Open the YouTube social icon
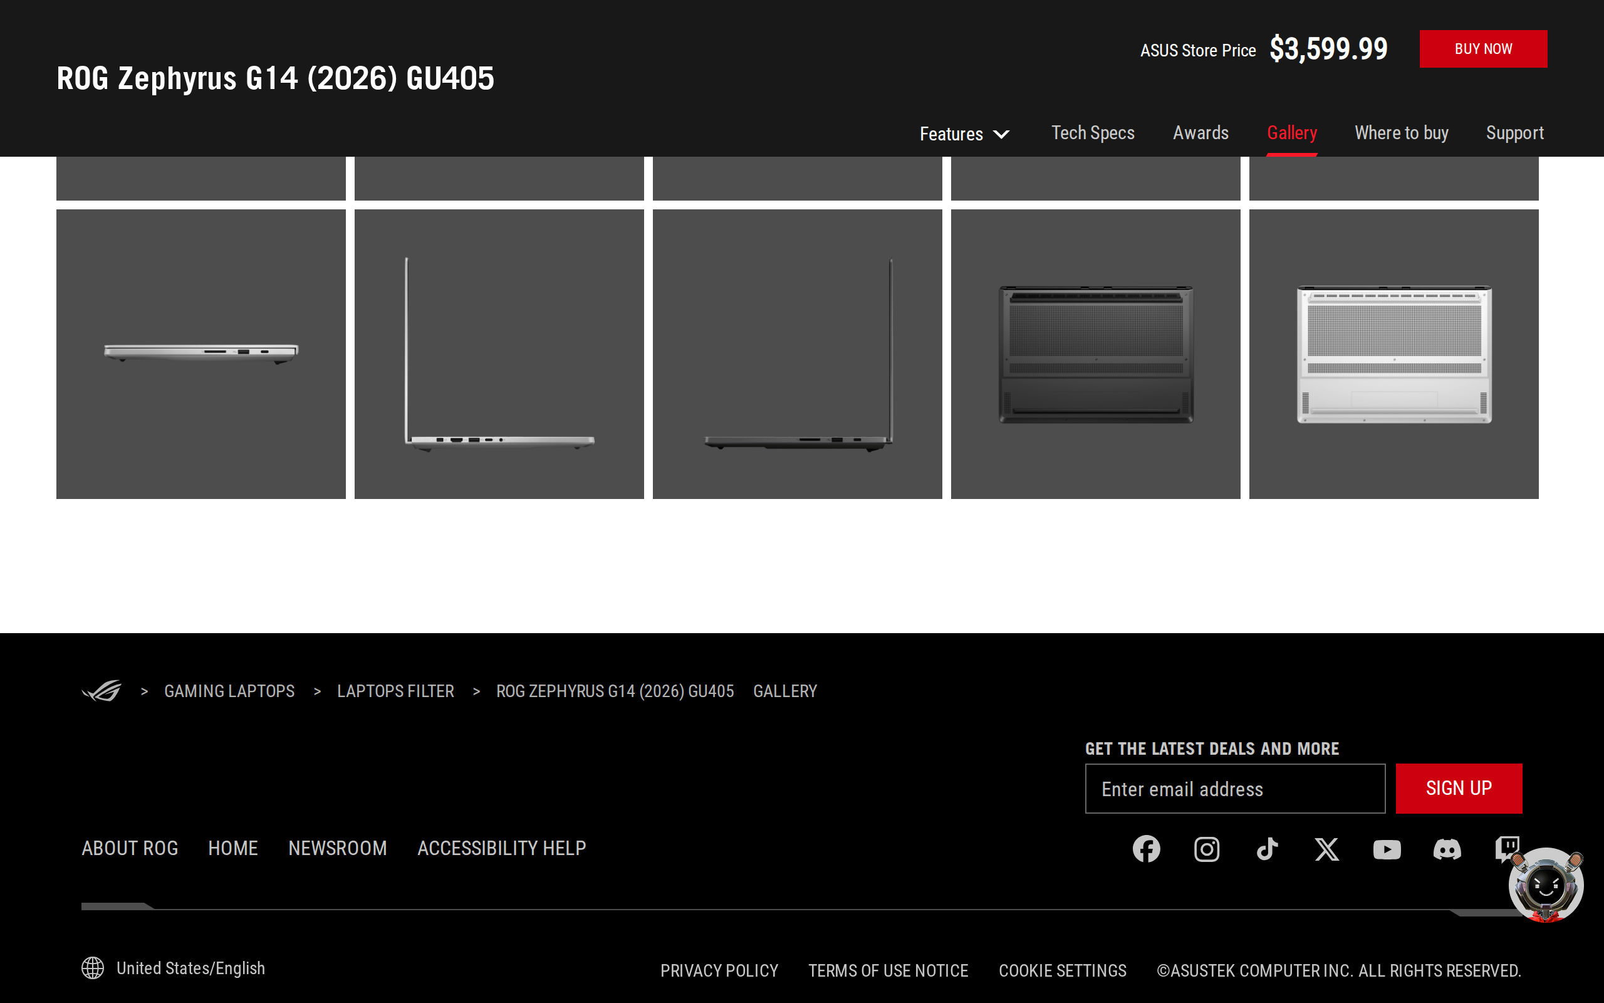 [x=1387, y=849]
